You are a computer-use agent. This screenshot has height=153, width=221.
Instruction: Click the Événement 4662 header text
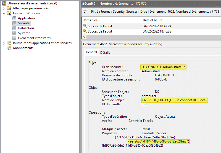pos(123,44)
